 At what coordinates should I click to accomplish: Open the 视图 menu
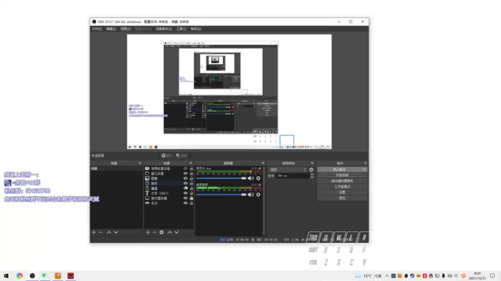pos(126,29)
